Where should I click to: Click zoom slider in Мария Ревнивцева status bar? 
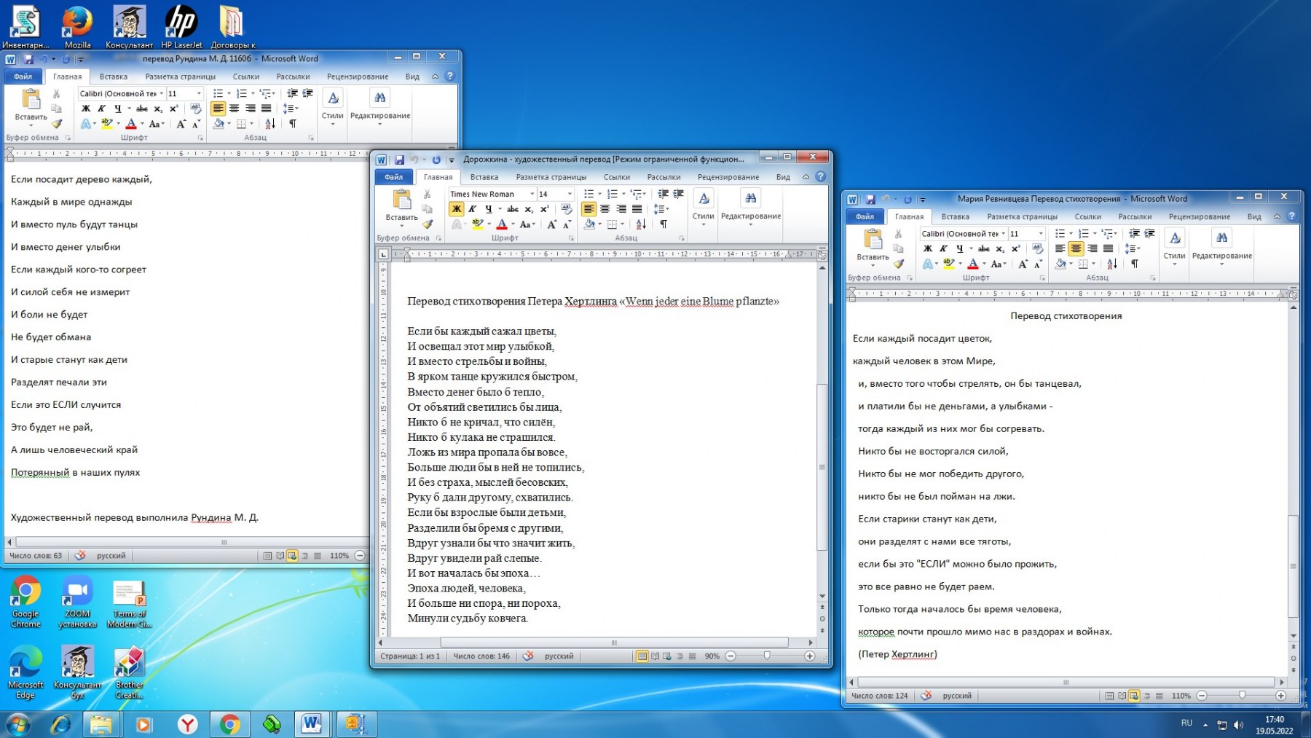click(x=1242, y=696)
